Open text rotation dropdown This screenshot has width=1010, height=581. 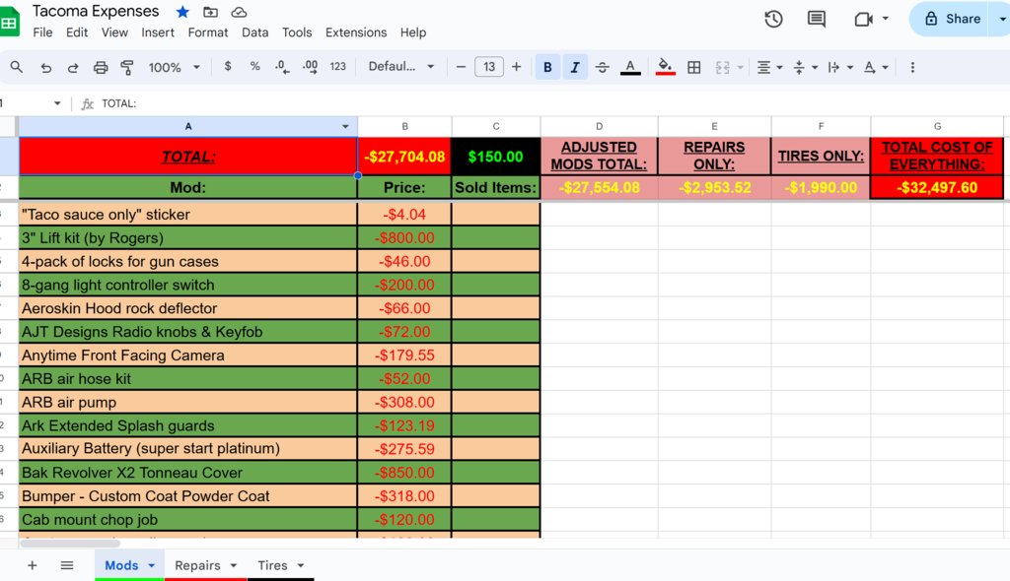876,67
